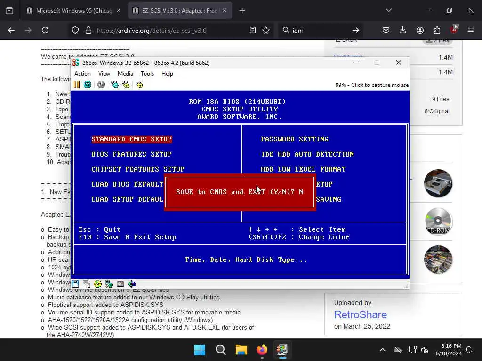Click the '8 Original' link
482x361 pixels.
pyautogui.click(x=437, y=111)
